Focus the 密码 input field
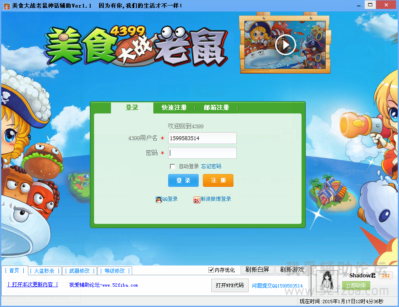Screen dimensions: 399x307 pyautogui.click(x=202, y=153)
